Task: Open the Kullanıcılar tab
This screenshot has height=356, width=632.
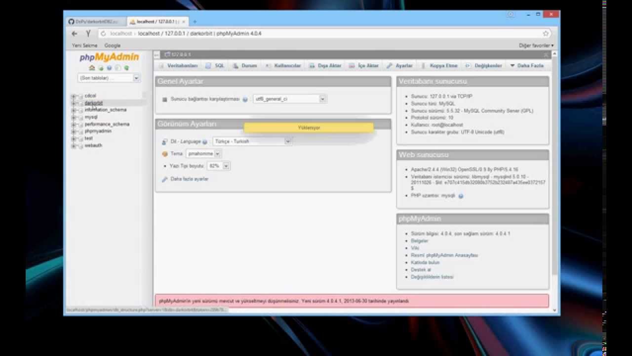Action: coord(283,66)
